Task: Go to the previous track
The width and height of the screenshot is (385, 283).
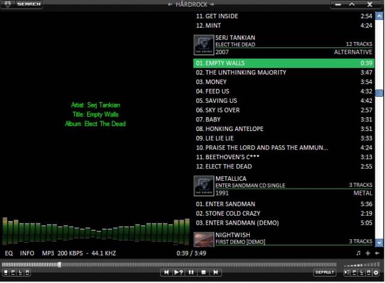Action: 167,272
